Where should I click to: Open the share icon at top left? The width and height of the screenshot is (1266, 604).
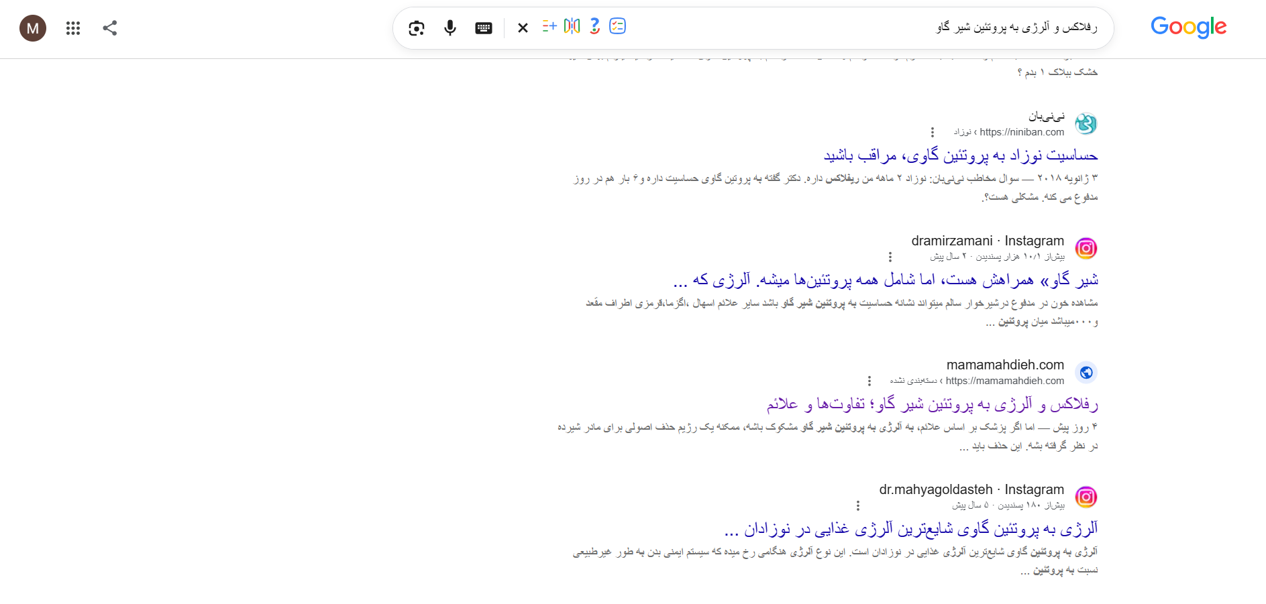110,28
